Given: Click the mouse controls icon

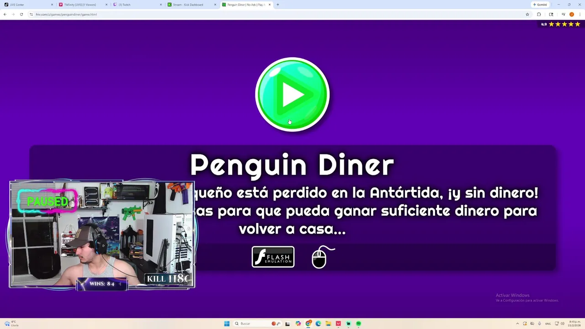Looking at the screenshot, I should 323,257.
